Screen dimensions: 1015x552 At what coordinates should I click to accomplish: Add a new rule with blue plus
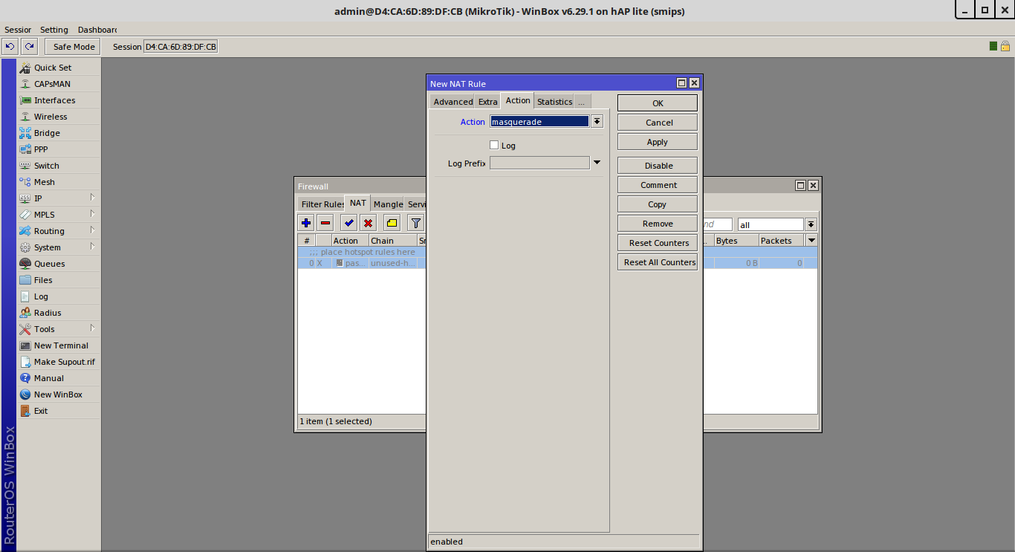[306, 223]
